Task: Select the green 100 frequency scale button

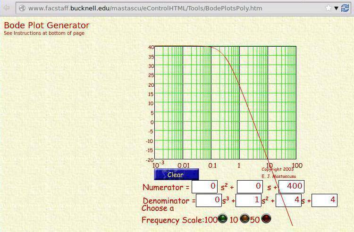Action: (222, 219)
